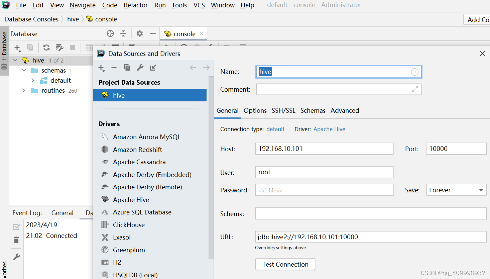This screenshot has height=279, width=490.
Task: Open the Save password dropdown
Action: pos(456,190)
